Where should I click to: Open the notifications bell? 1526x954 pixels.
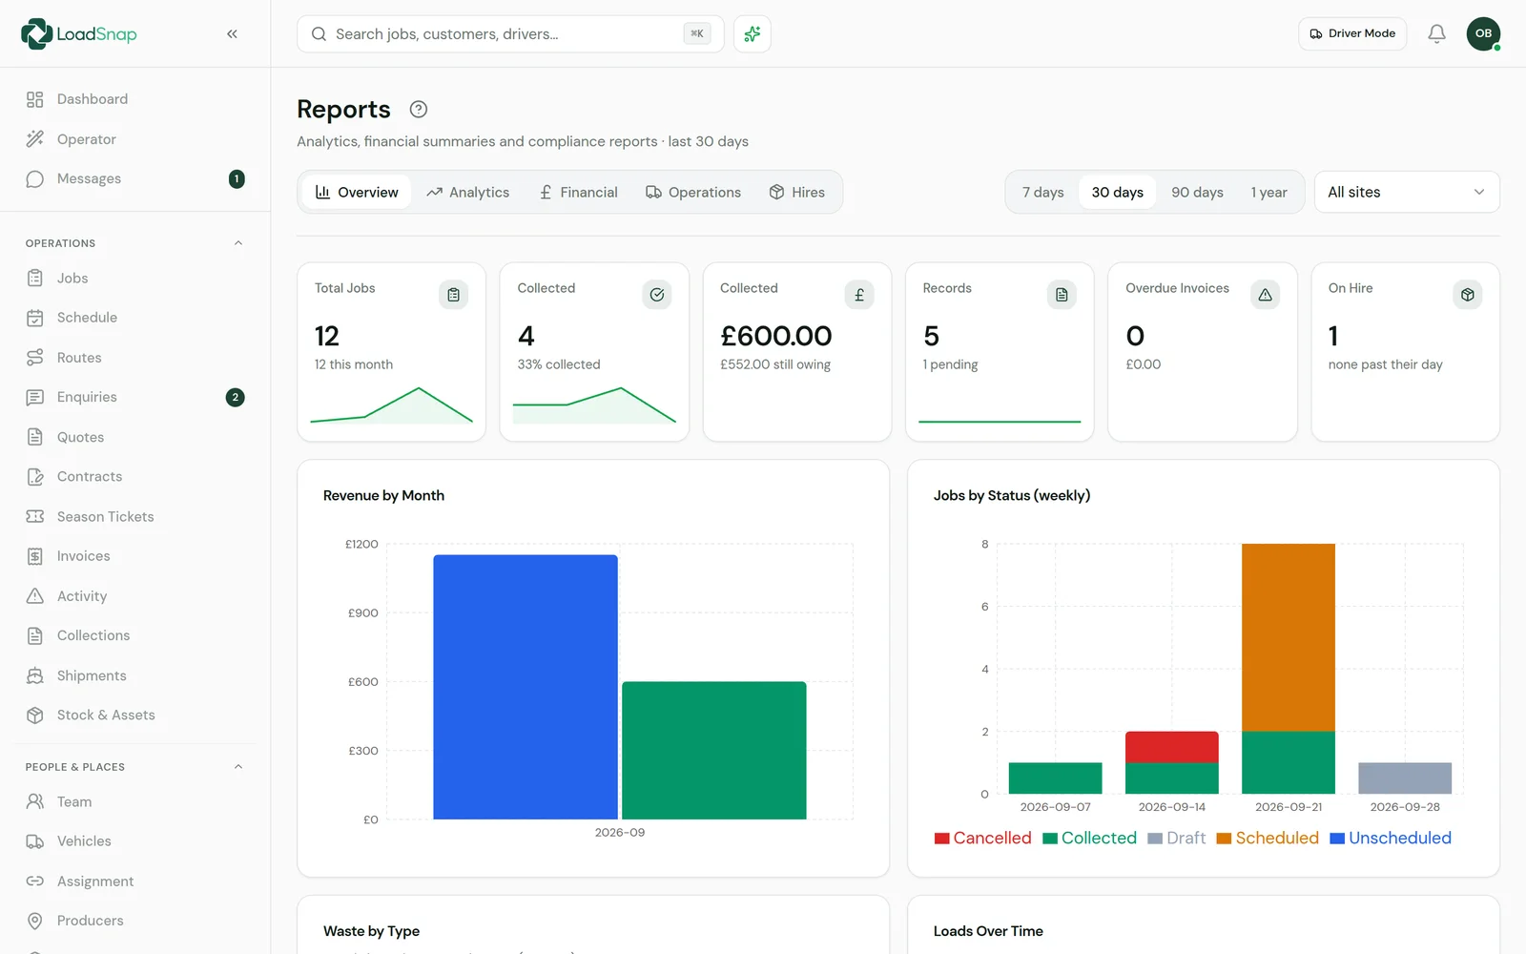click(x=1436, y=33)
